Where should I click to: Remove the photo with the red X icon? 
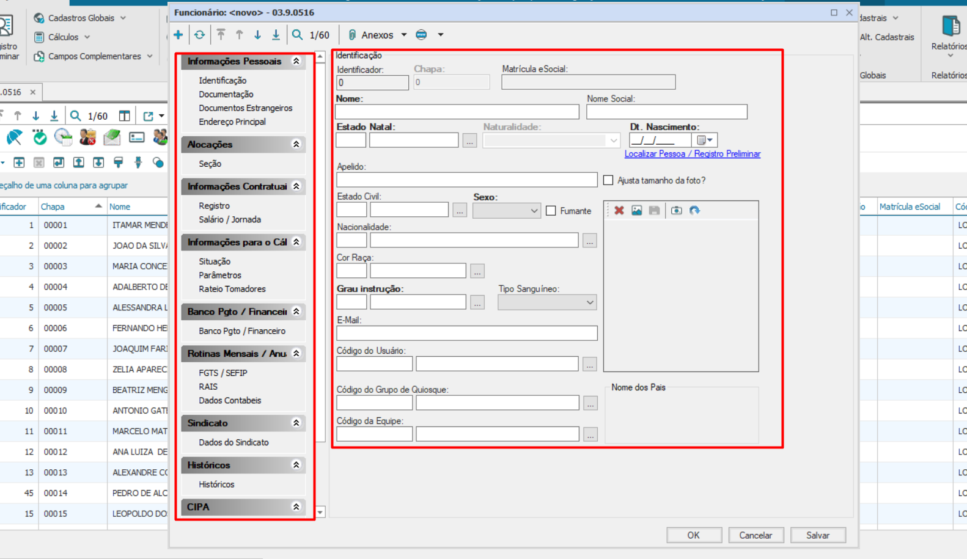pyautogui.click(x=619, y=210)
